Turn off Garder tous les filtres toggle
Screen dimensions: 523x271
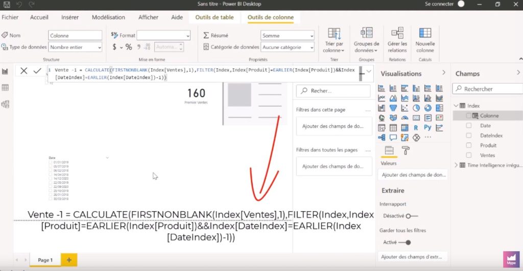pyautogui.click(x=405, y=242)
